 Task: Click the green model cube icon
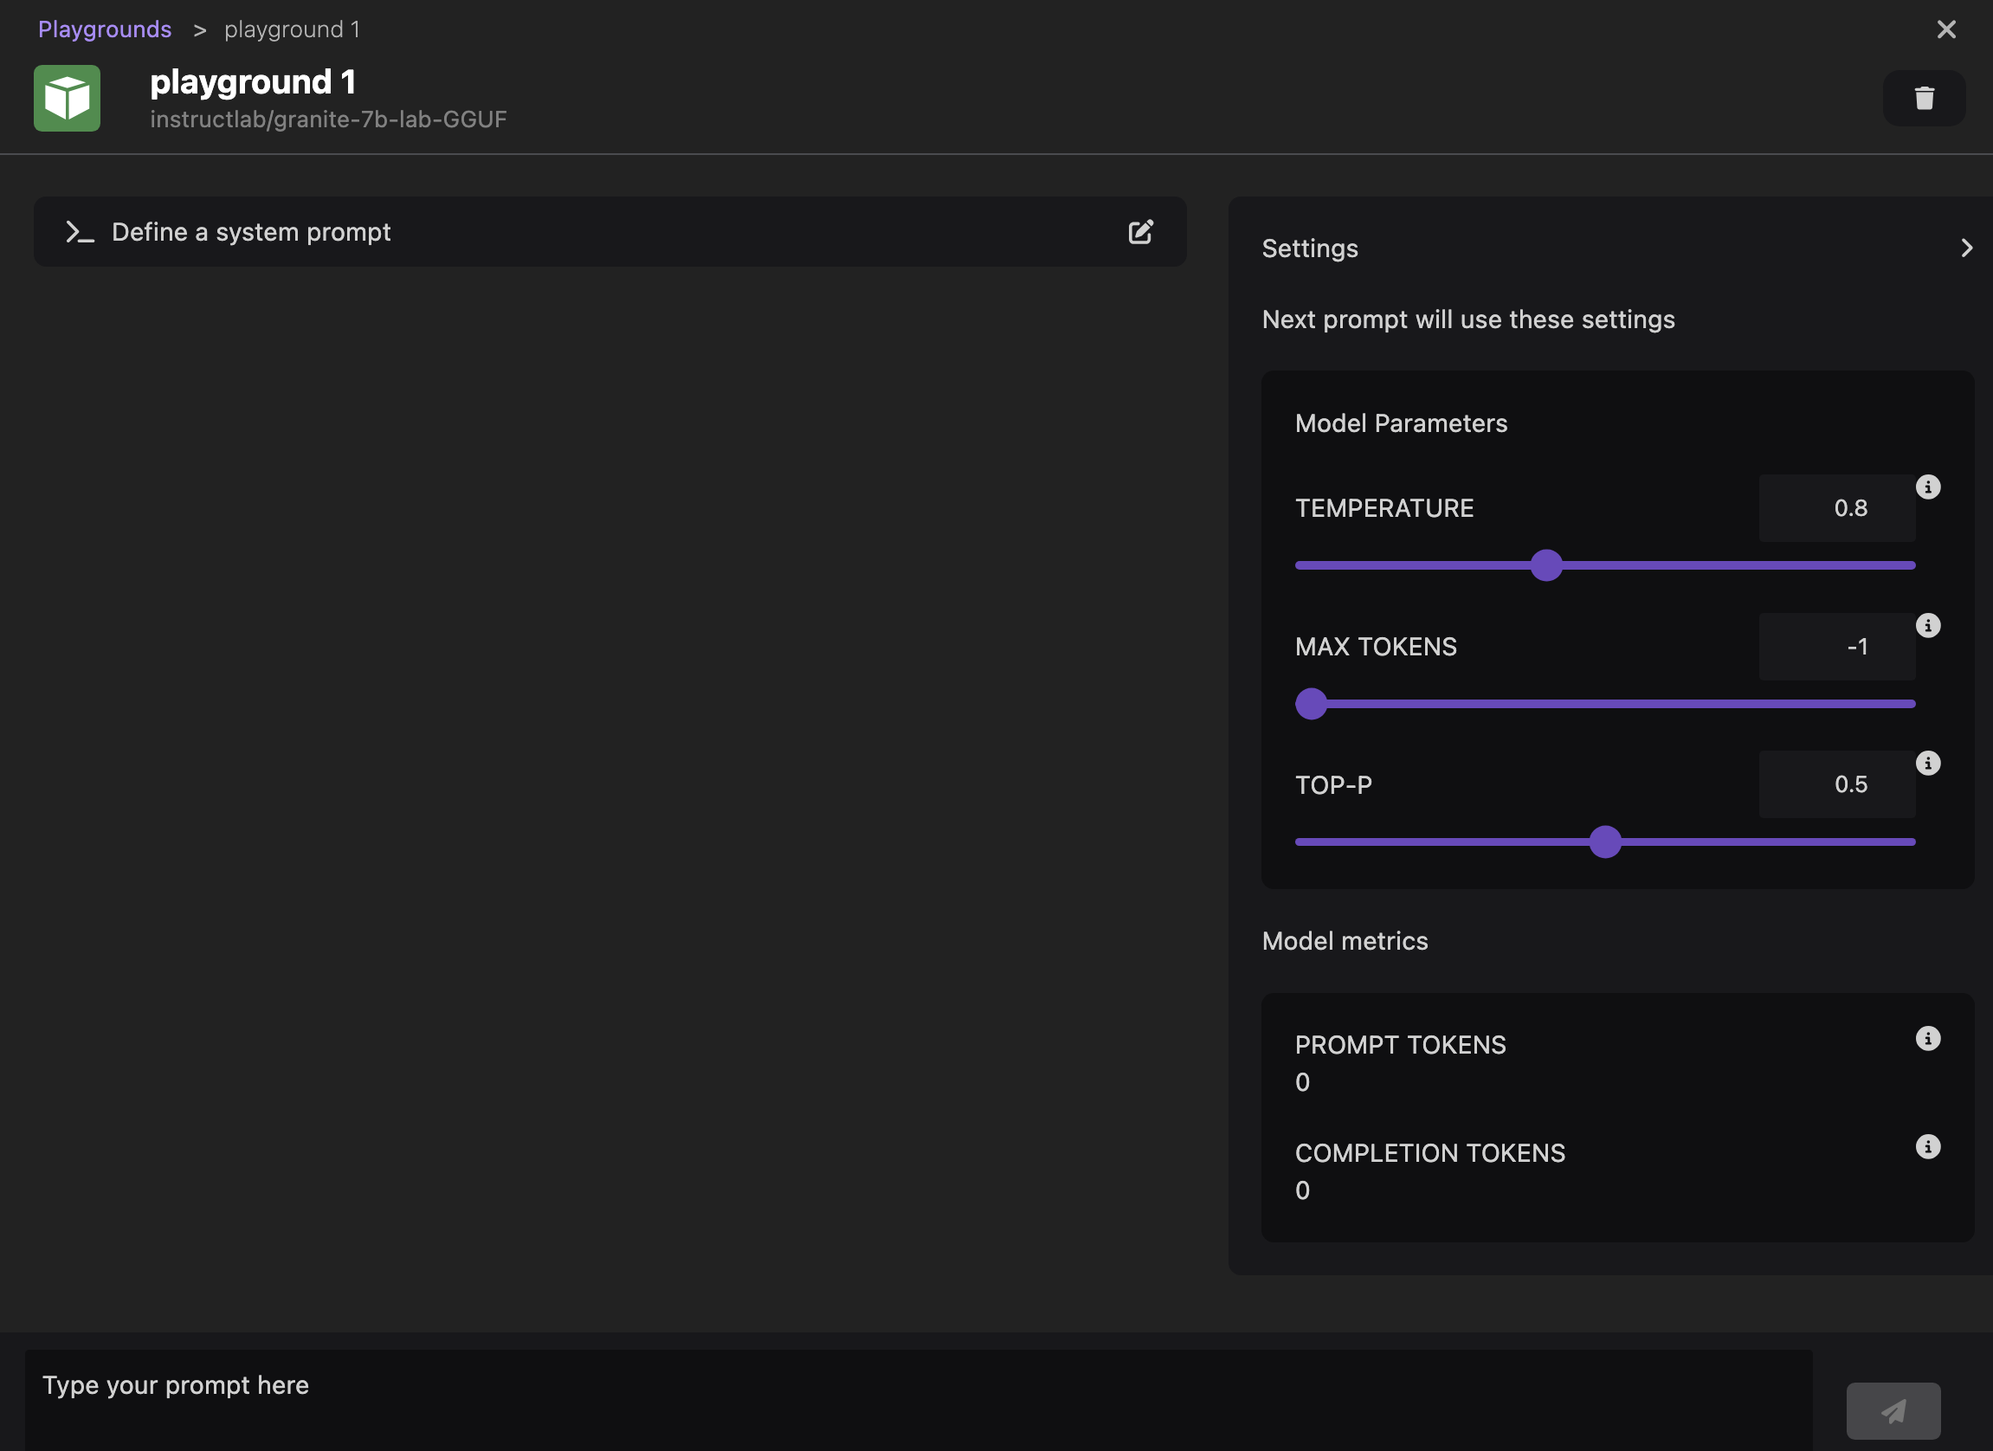(x=67, y=99)
